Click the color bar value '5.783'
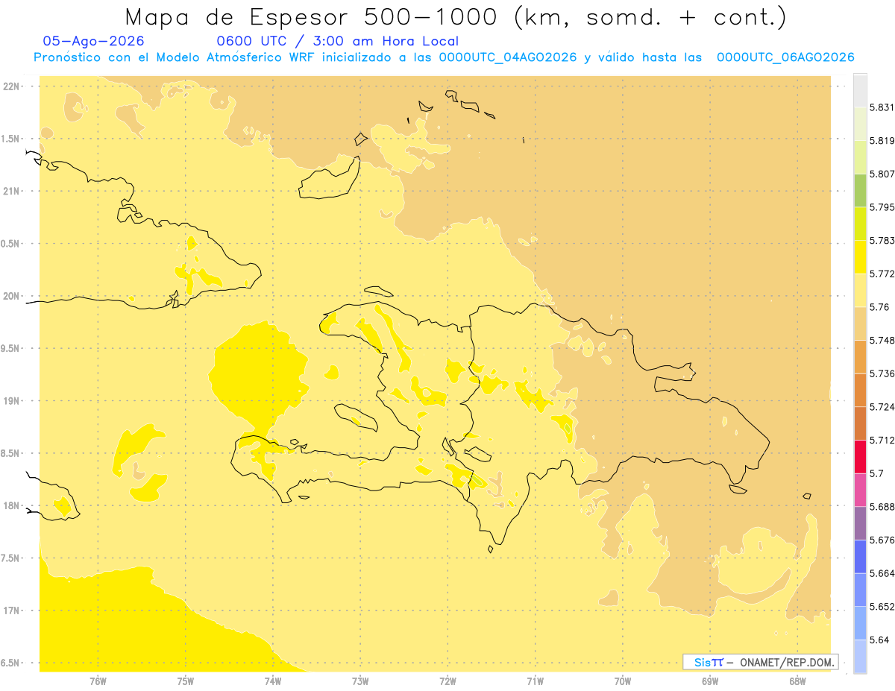 (882, 241)
